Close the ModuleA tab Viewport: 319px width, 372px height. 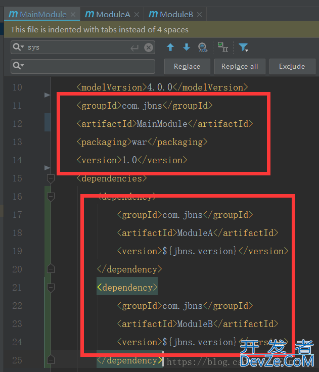click(x=136, y=15)
